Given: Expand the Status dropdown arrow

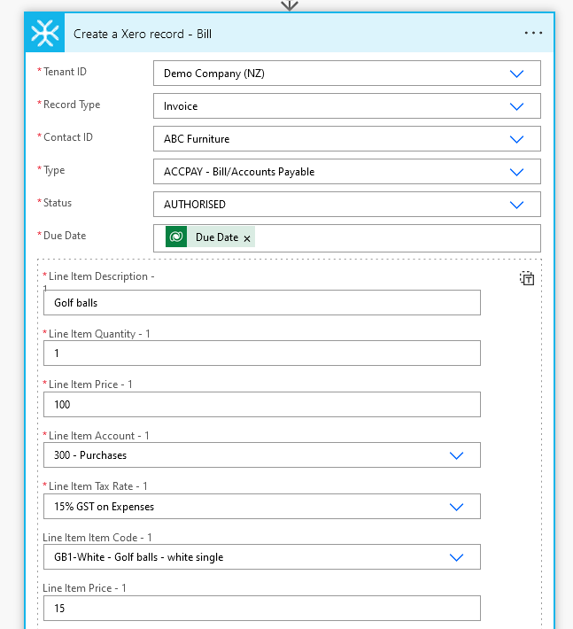Looking at the screenshot, I should pos(516,205).
